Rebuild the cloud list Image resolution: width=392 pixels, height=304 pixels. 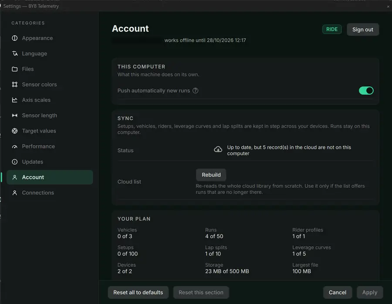[211, 175]
